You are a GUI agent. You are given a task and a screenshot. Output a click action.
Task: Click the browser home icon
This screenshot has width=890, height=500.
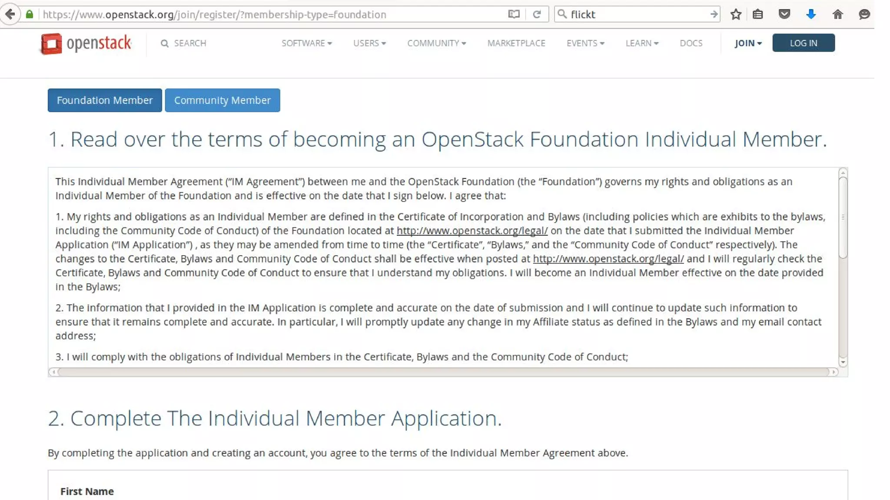[837, 14]
